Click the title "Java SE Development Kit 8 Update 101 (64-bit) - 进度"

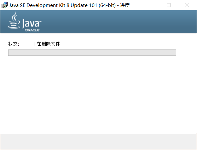click(x=69, y=5)
